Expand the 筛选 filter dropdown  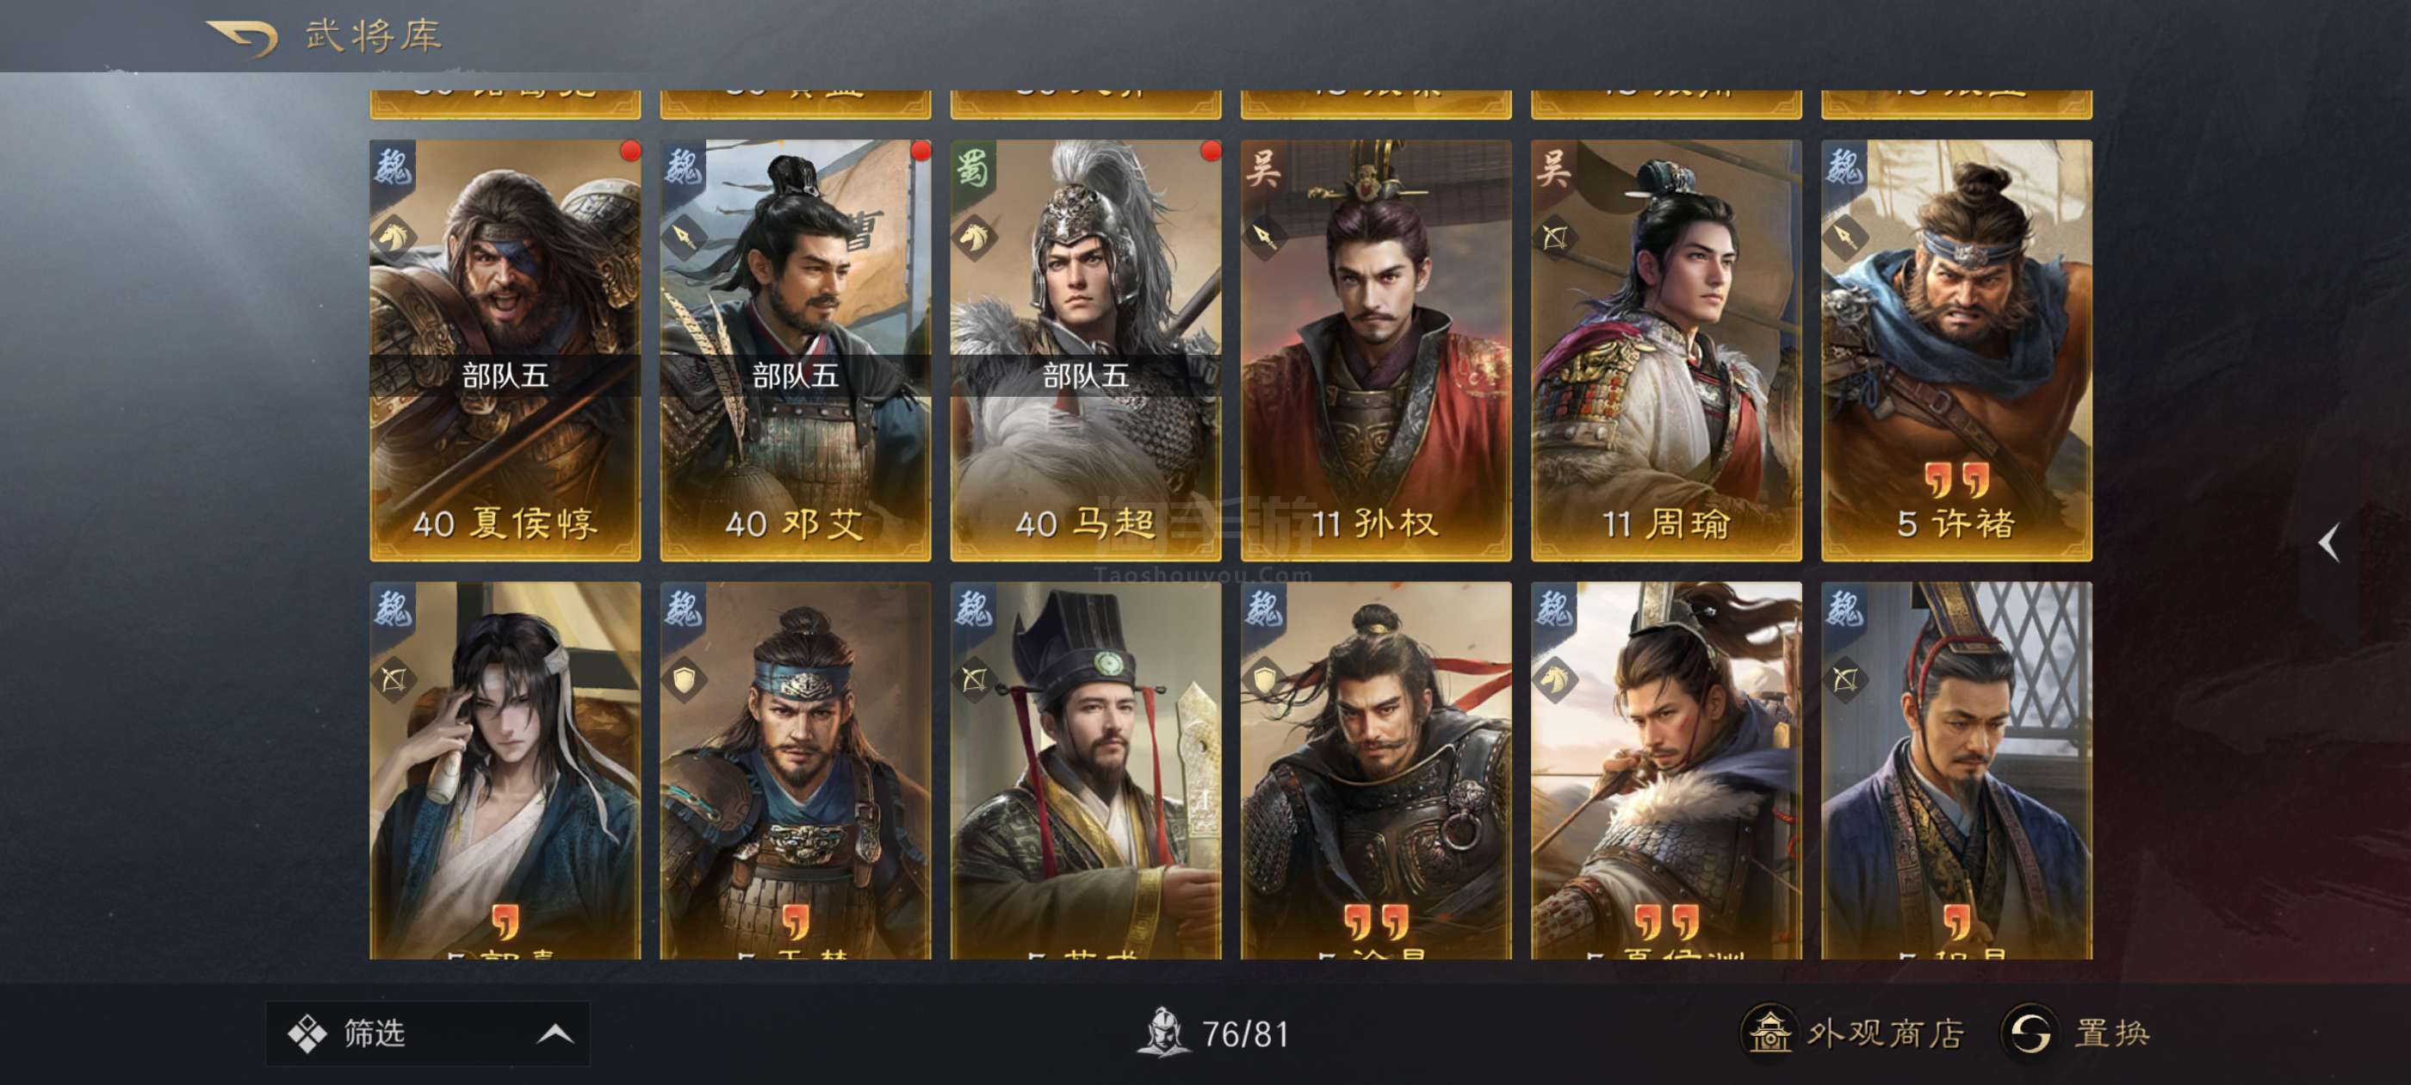tap(428, 1033)
